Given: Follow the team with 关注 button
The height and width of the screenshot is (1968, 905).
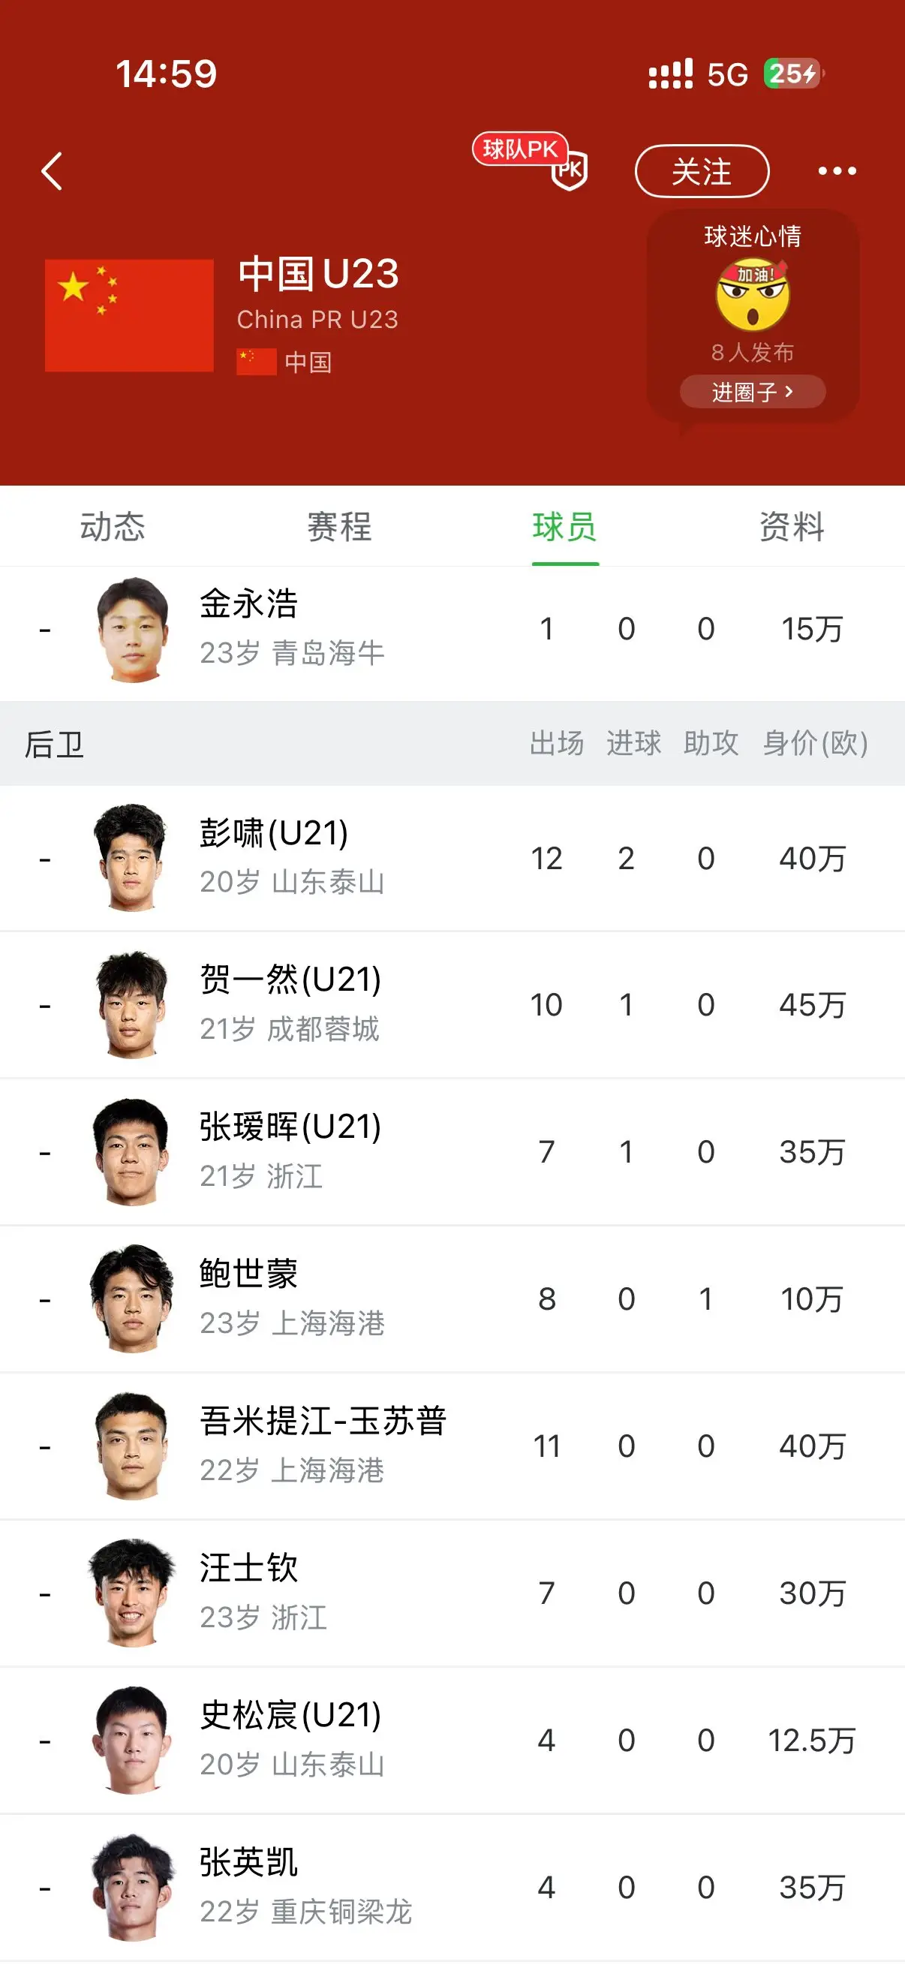Looking at the screenshot, I should tap(702, 171).
